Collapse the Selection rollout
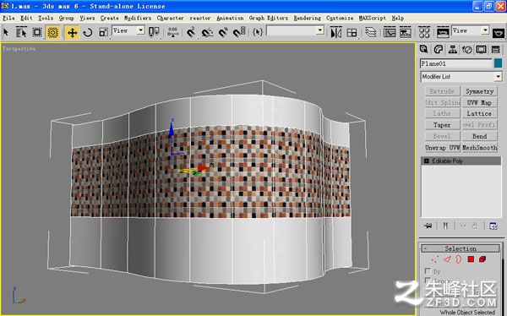The width and height of the screenshot is (507, 316). [461, 248]
